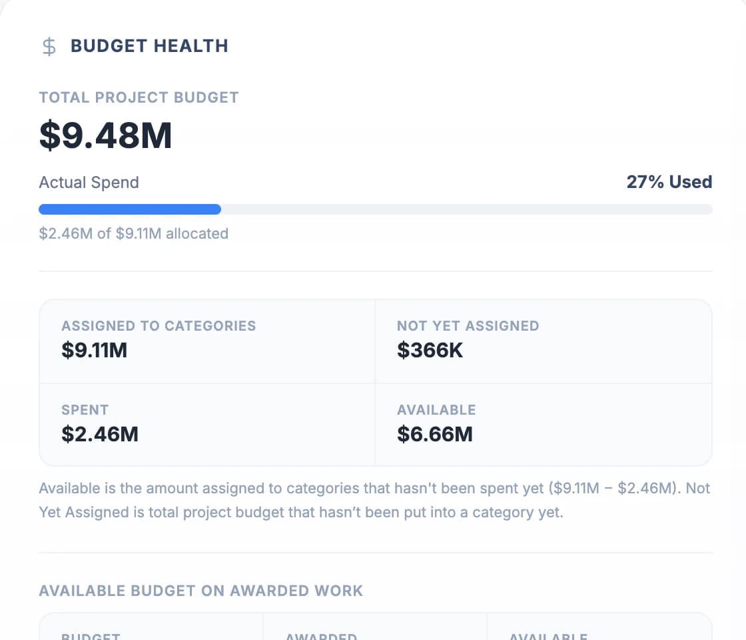The height and width of the screenshot is (640, 746).
Task: Click the AVAILABLE label above $6.66M
Action: pos(436,410)
